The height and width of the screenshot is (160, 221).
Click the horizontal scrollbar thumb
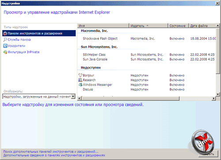[x=130, y=99]
